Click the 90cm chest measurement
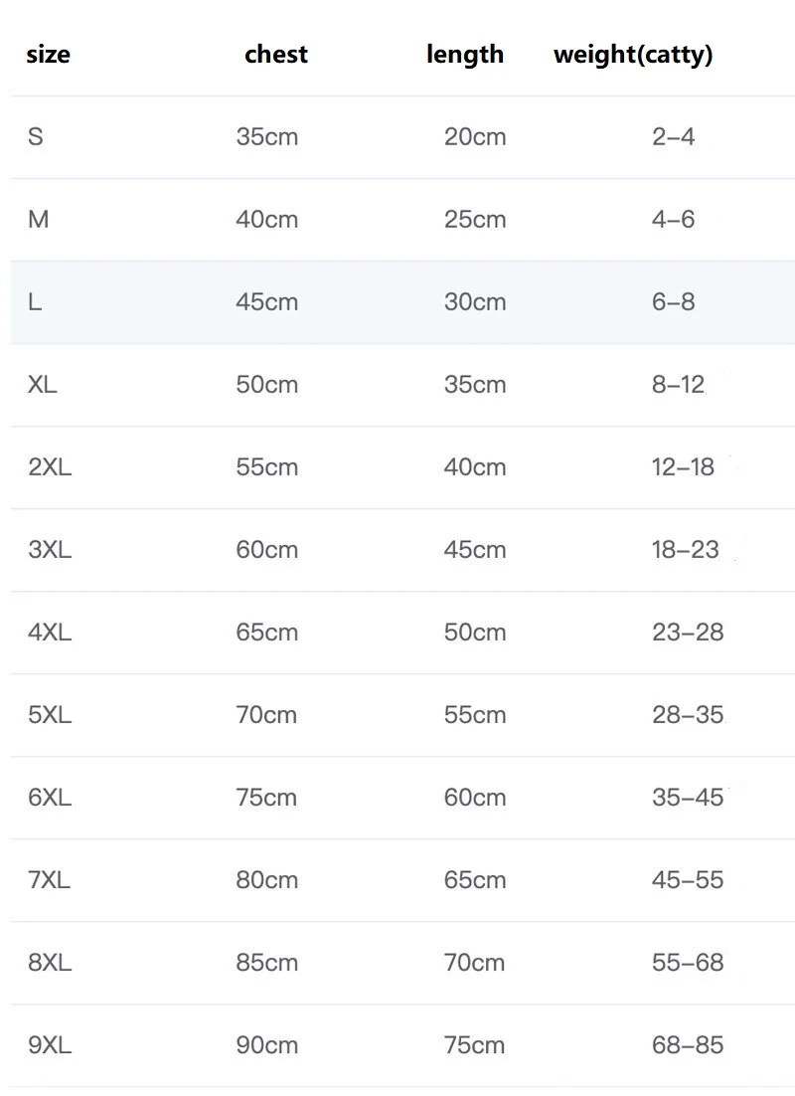This screenshot has width=795, height=1096. 266,1045
